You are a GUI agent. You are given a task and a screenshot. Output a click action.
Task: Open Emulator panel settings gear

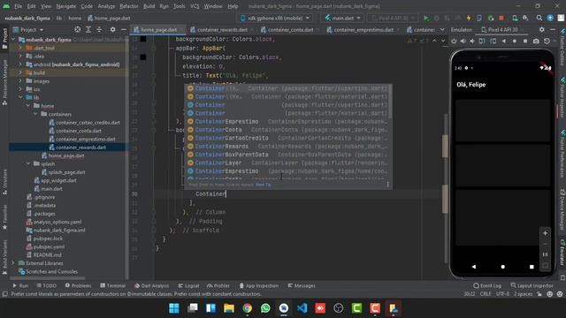[541, 29]
